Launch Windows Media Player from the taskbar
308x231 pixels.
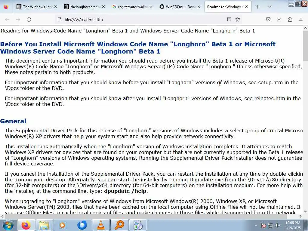pos(63,225)
